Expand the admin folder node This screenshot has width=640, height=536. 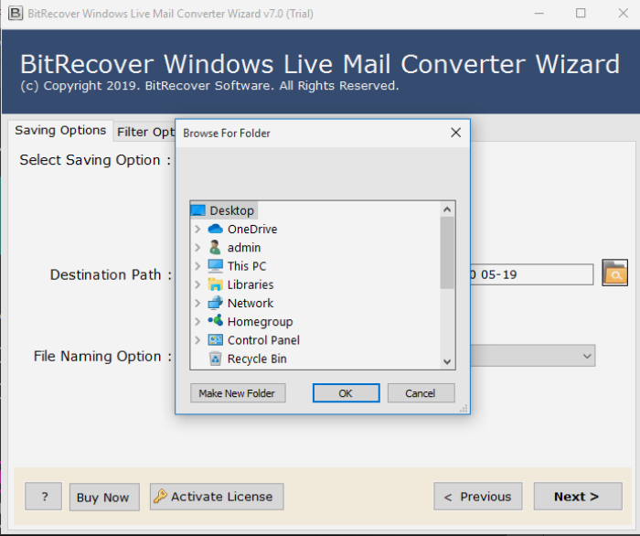(197, 247)
